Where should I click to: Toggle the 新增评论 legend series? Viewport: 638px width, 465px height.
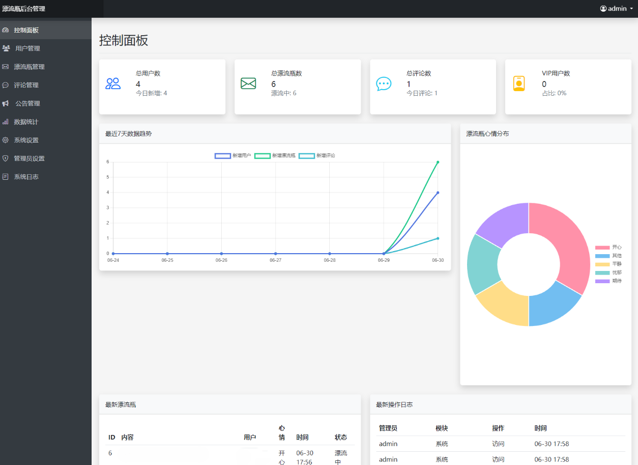(x=306, y=155)
